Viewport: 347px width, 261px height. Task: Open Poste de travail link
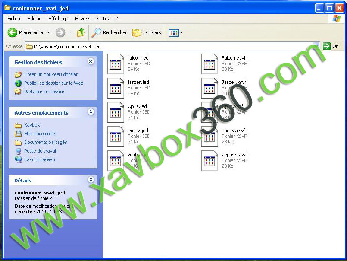(41, 151)
